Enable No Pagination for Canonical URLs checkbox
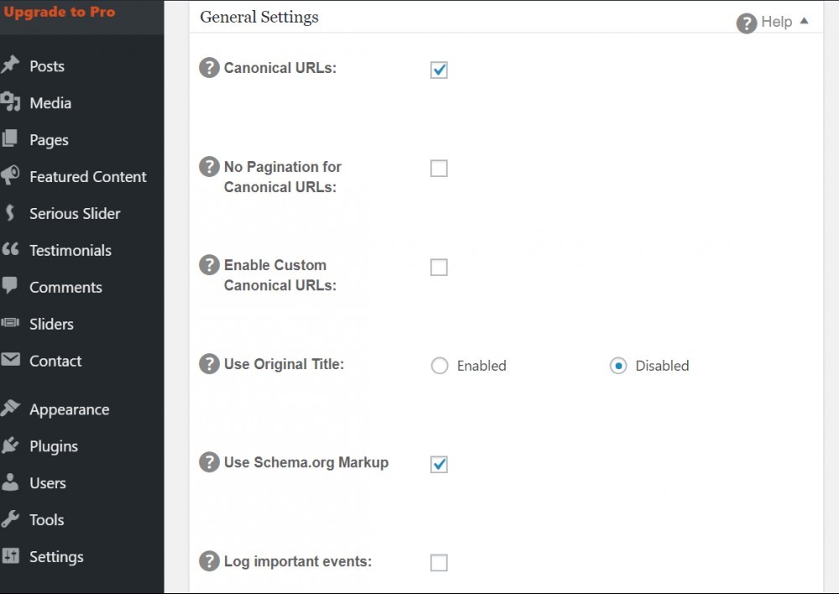 (x=439, y=169)
